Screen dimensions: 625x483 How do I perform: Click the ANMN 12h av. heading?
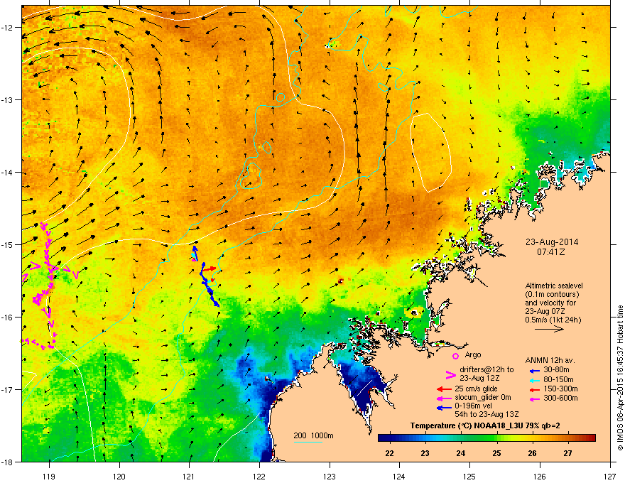(x=550, y=361)
